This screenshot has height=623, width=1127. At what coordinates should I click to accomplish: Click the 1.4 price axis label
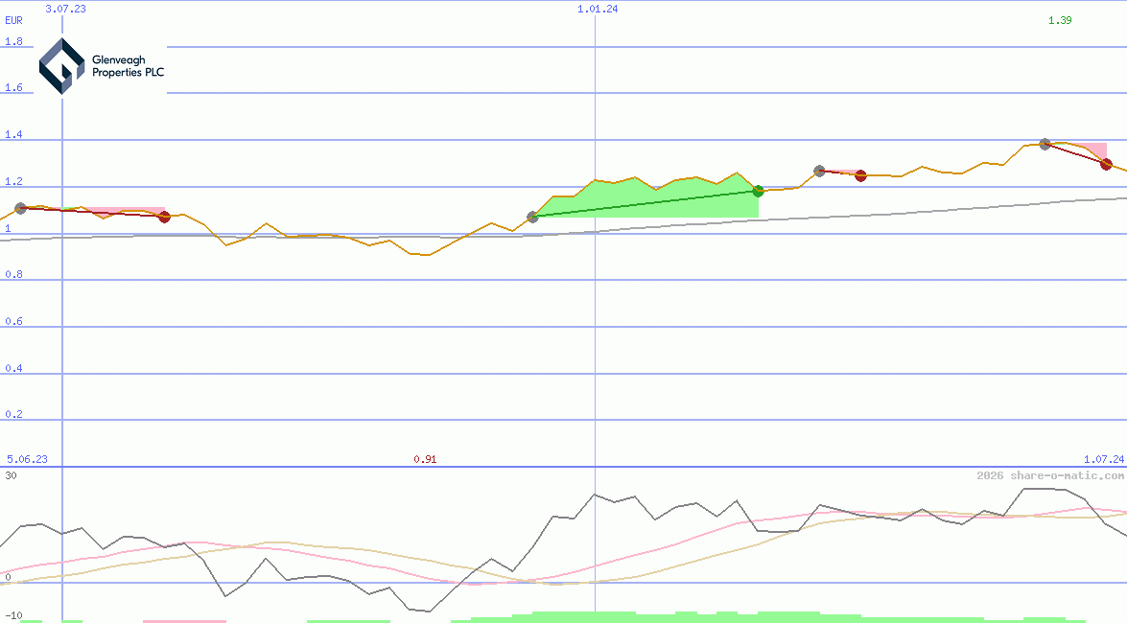[x=13, y=135]
